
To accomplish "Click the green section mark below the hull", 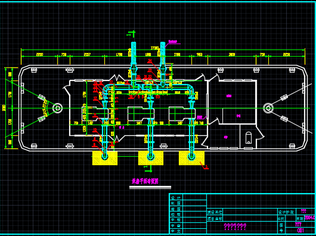I will click(x=148, y=168).
